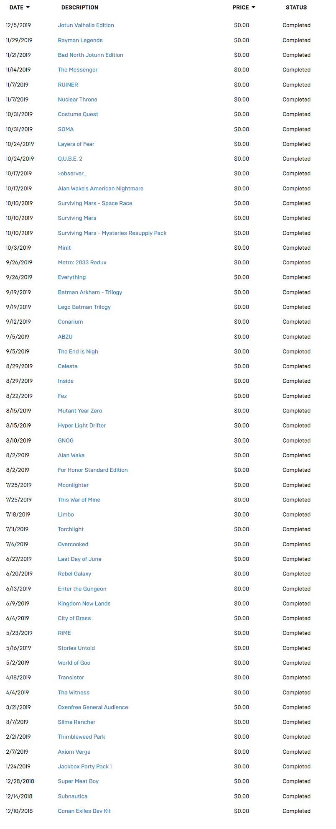Viewport: 336px width, 829px height.
Task: Open Oxenfree General Audience link
Action: (x=93, y=707)
